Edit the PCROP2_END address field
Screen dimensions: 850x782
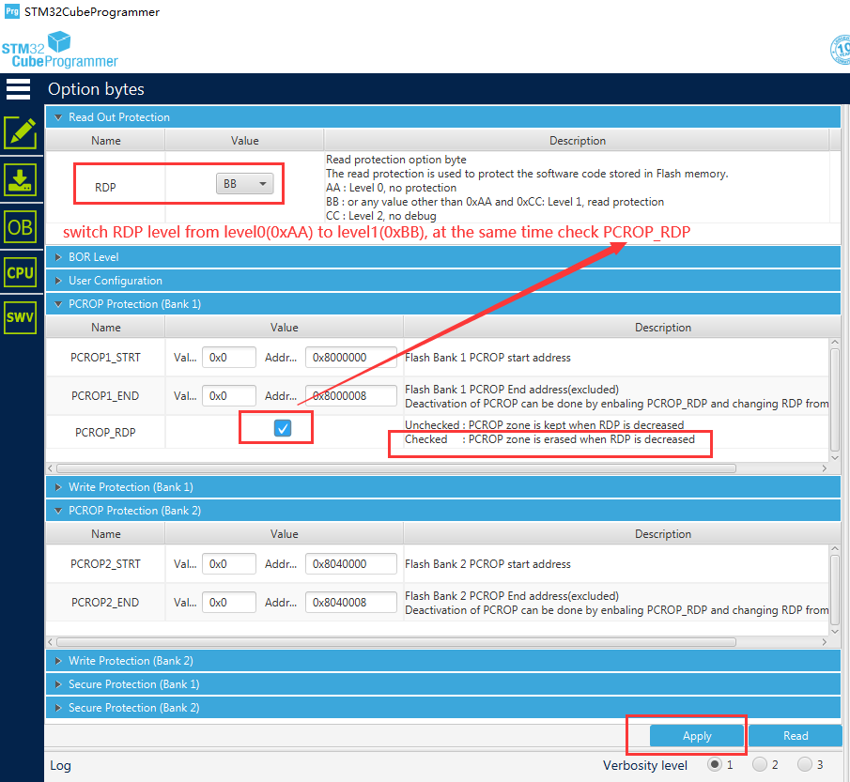[x=350, y=603]
